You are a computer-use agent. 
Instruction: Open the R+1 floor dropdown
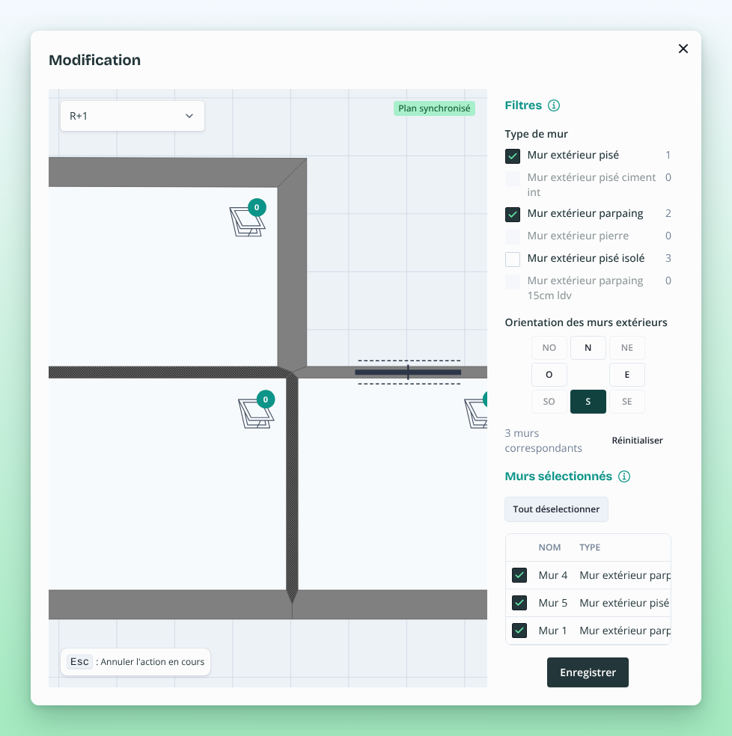tap(132, 116)
